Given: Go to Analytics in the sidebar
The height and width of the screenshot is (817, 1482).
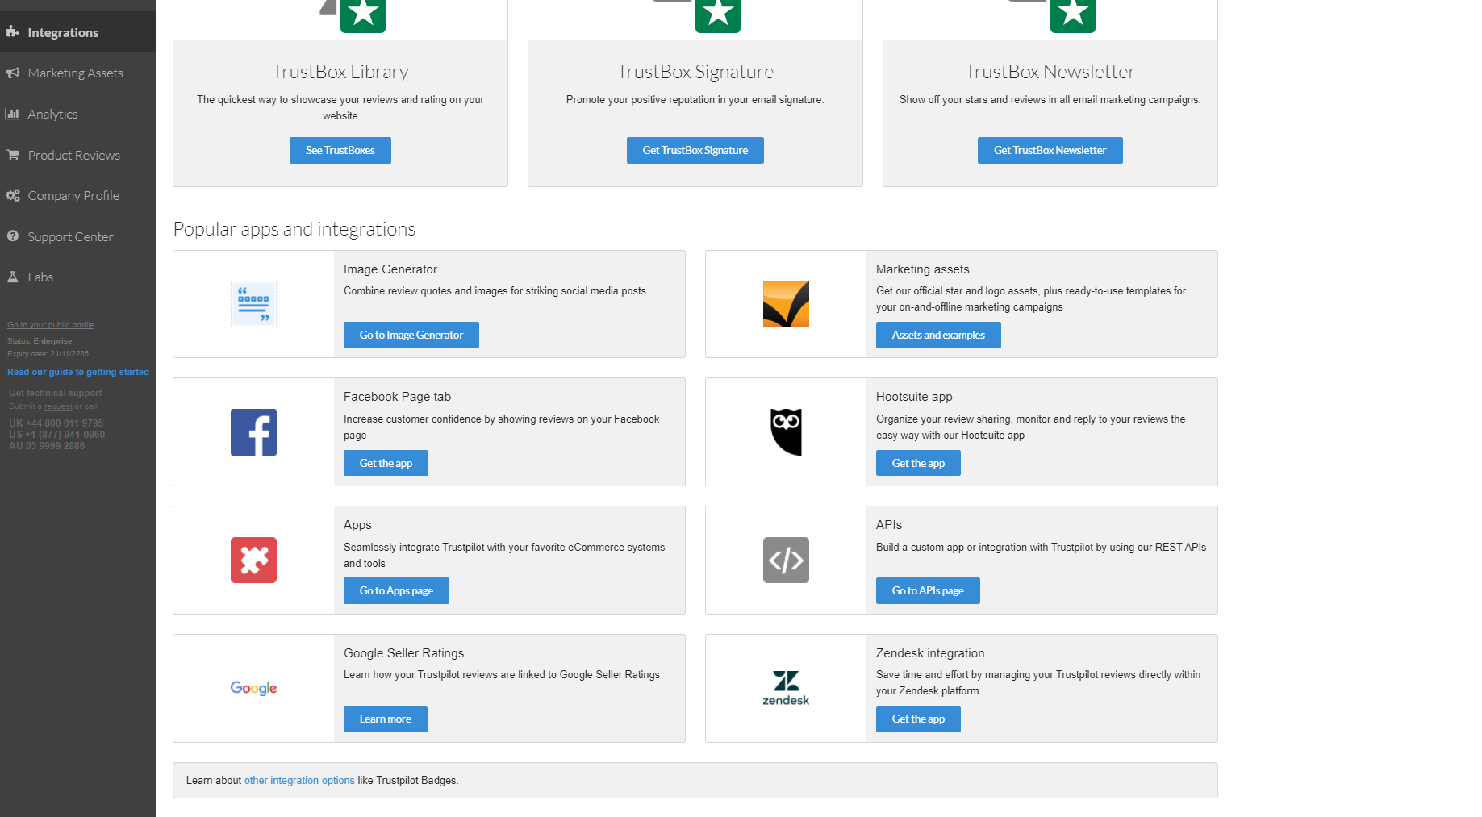Looking at the screenshot, I should (x=77, y=114).
